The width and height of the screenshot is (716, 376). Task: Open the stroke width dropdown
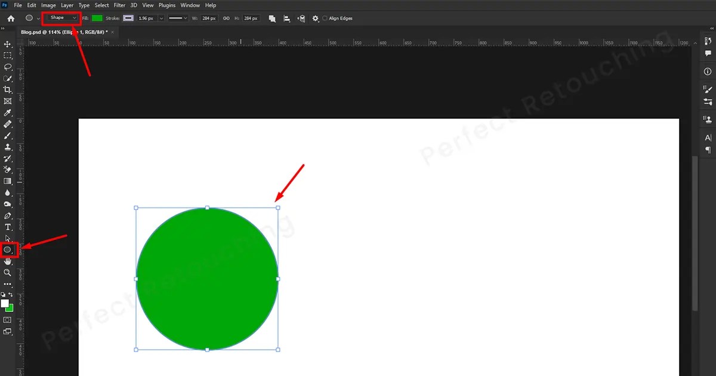pos(160,18)
